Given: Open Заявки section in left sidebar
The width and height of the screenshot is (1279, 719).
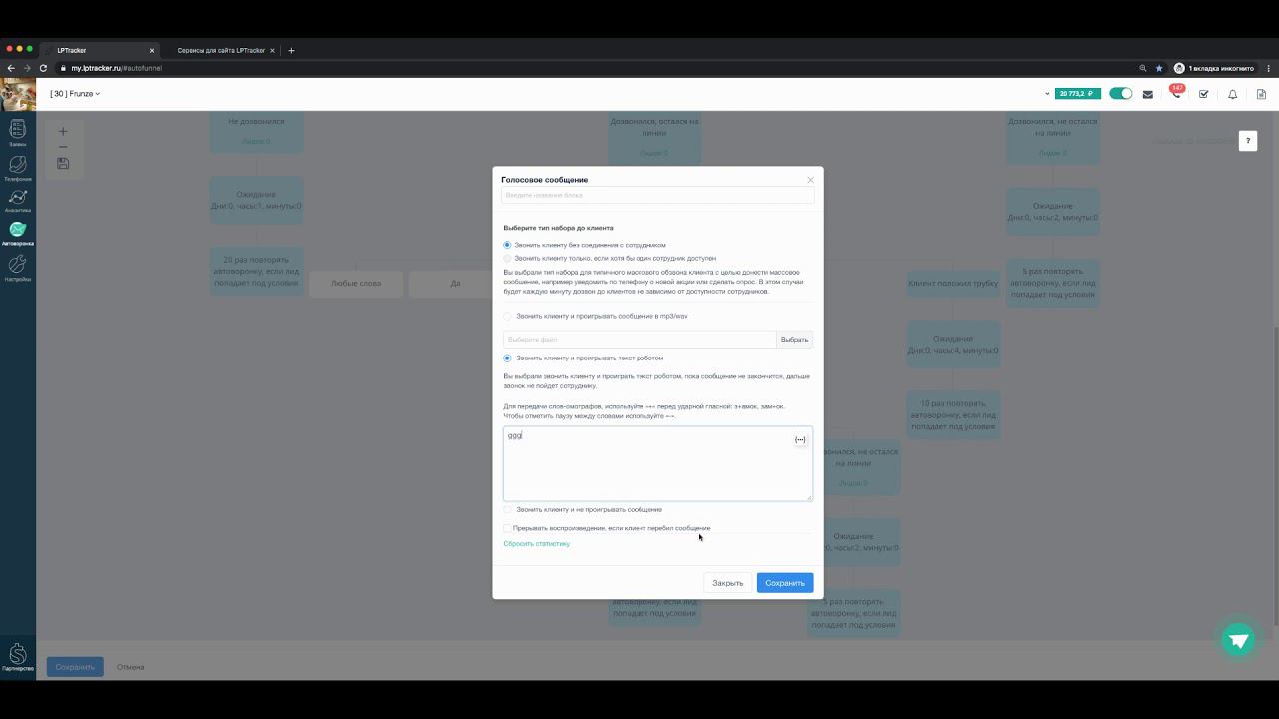Looking at the screenshot, I should [x=18, y=132].
